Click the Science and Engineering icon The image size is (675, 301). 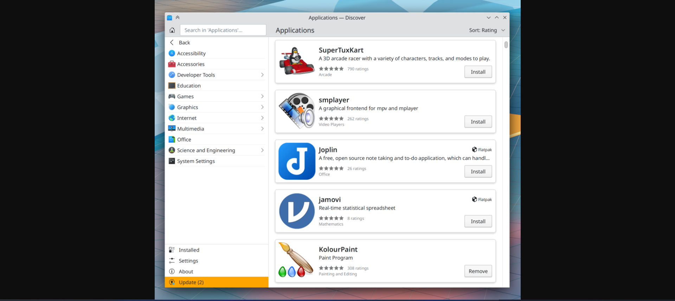pyautogui.click(x=172, y=150)
